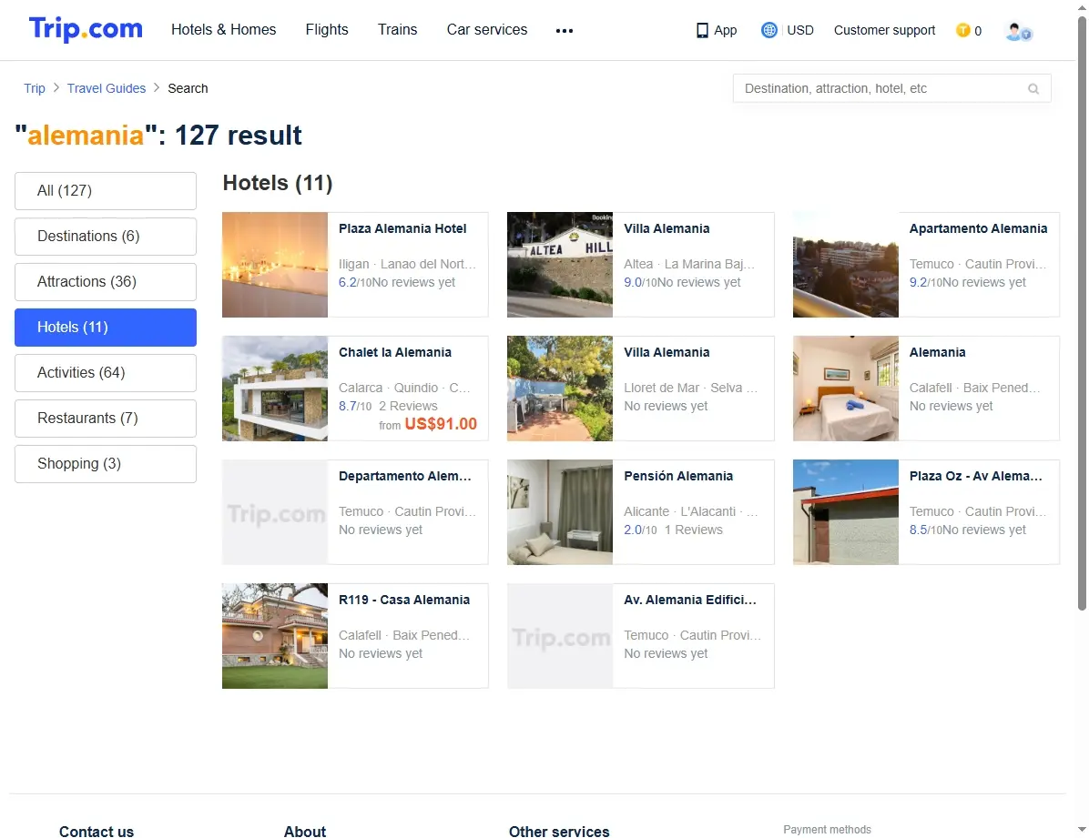Screen dimensions: 1089x838
Task: Open Pensión Alemania title
Action: click(x=678, y=476)
